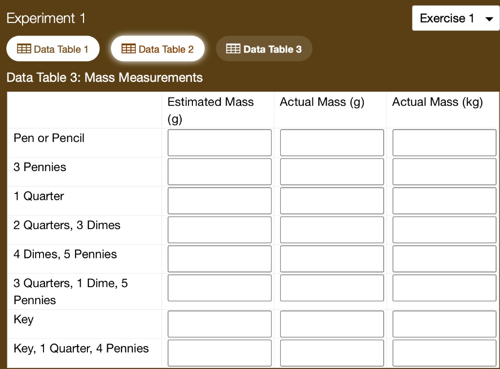This screenshot has height=369, width=500.
Task: Switch to Data Table 1
Action: click(x=53, y=48)
